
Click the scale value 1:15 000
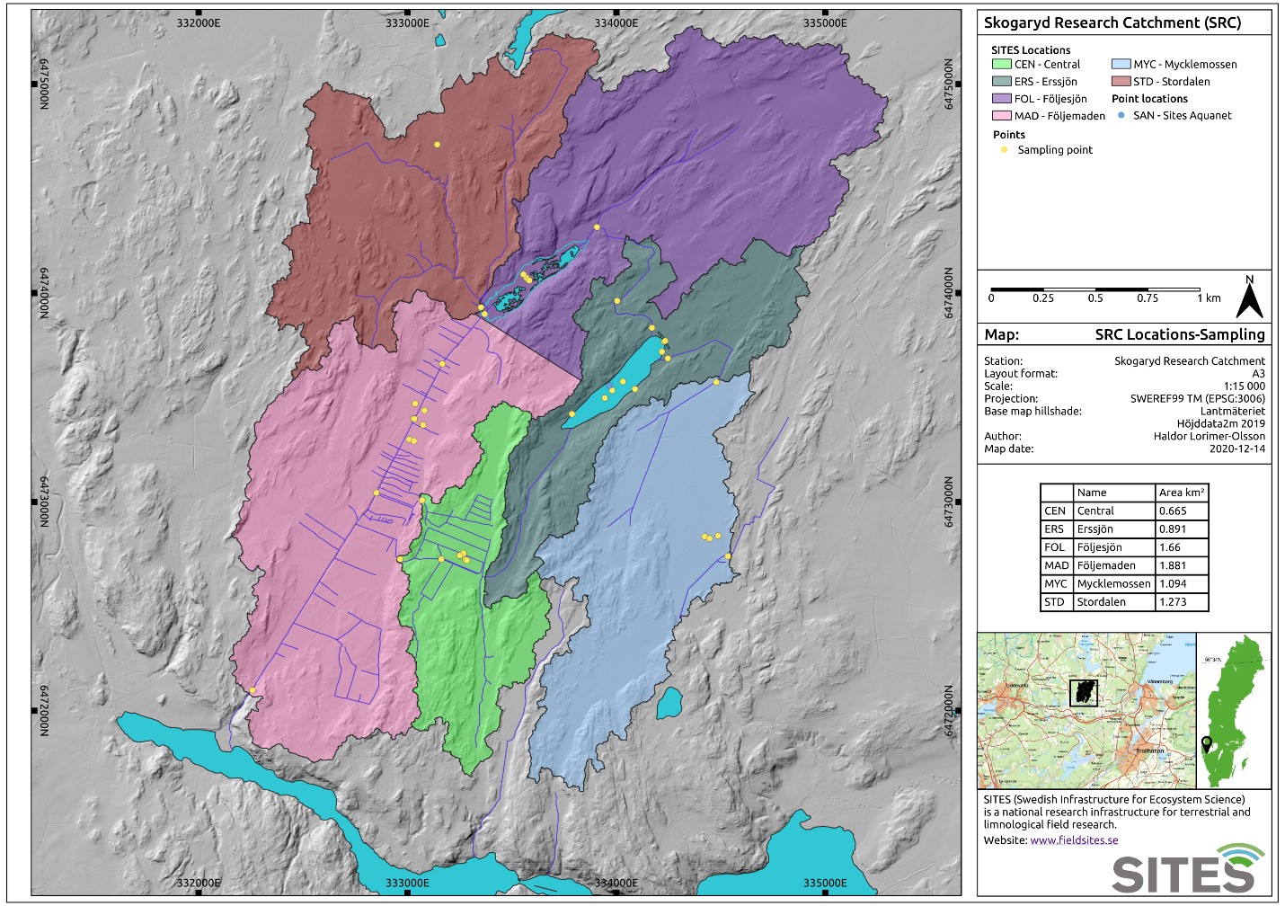coord(1244,386)
